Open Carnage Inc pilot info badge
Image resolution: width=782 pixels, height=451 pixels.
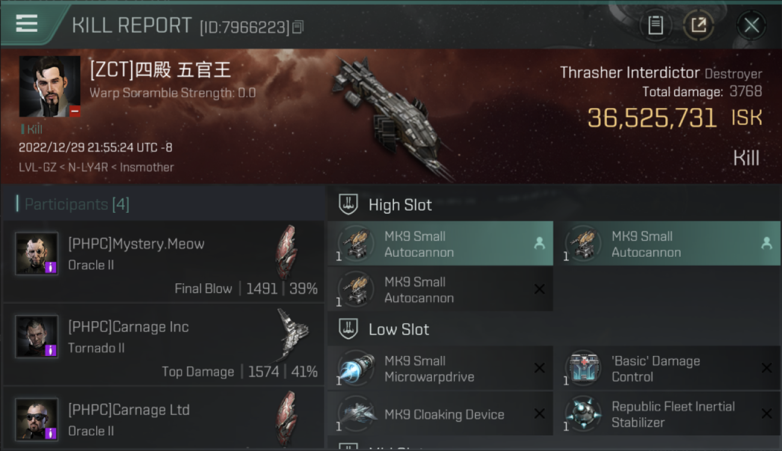[x=51, y=349]
